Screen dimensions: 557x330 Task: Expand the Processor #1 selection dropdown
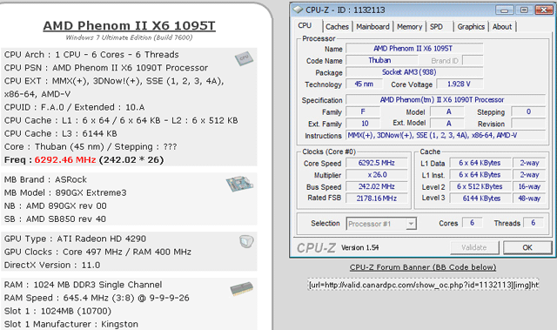click(411, 224)
